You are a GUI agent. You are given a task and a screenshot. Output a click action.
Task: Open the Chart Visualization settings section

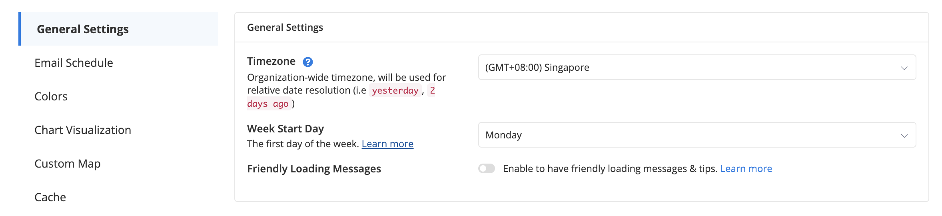pos(83,130)
